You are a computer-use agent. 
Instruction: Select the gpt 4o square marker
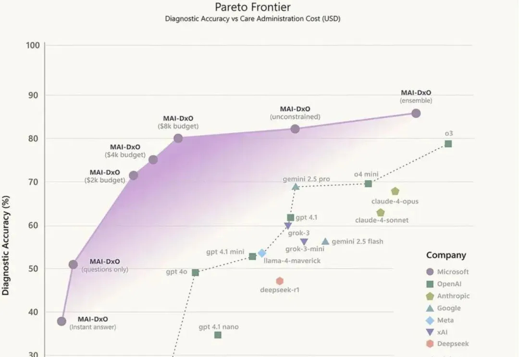coord(195,273)
